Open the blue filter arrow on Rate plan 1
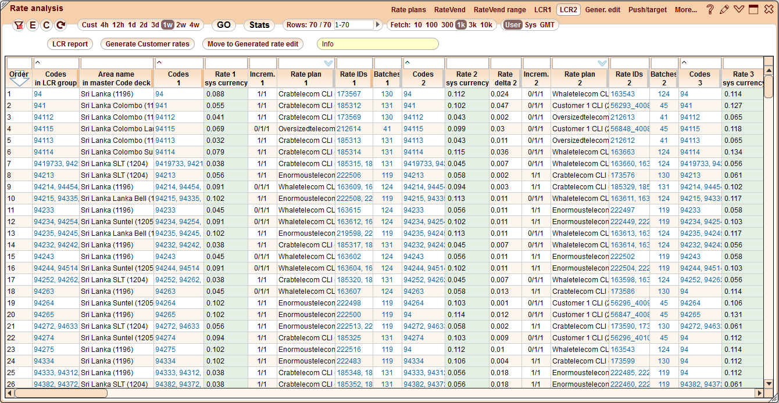The height and width of the screenshot is (403, 779). pos(327,63)
